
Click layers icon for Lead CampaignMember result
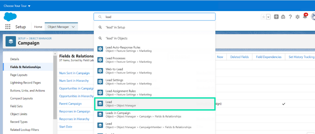(100, 125)
